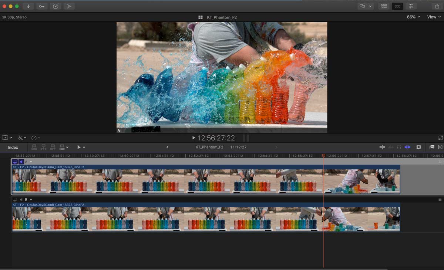Open the timeline Index panel
The height and width of the screenshot is (270, 444).
click(13, 147)
